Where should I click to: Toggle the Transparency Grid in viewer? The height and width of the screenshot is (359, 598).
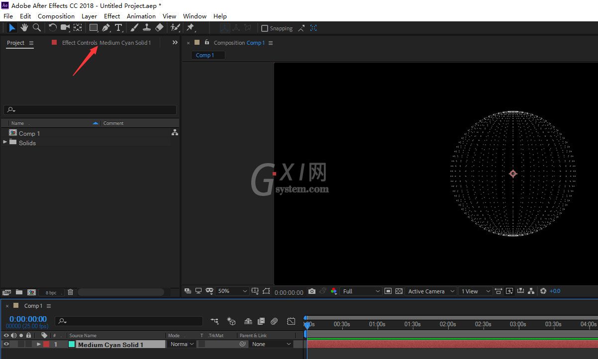[399, 291]
